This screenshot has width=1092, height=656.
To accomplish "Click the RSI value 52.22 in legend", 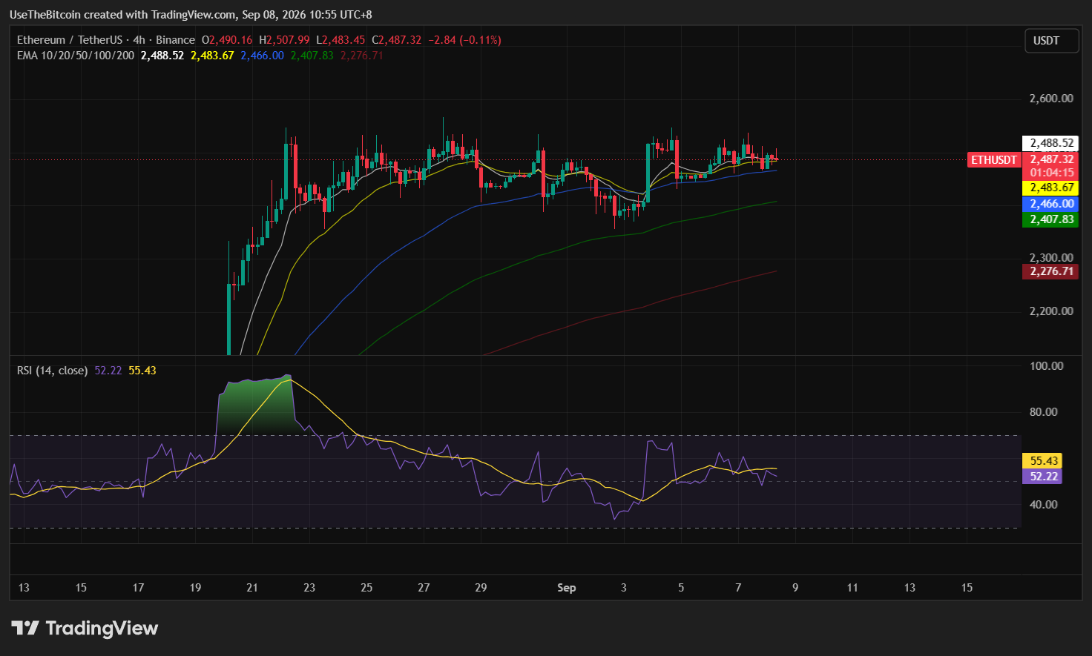I will click(x=108, y=371).
